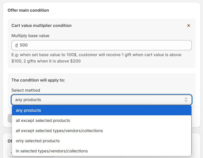
Task: Click "Cart value multiplier condition" title
Action: coord(42,26)
